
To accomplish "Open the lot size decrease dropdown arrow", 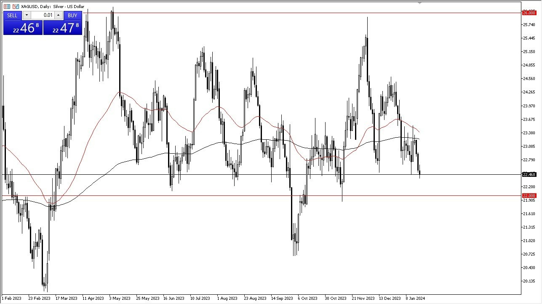I will [x=27, y=15].
